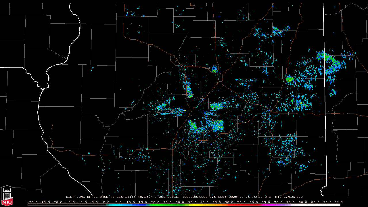Click the 2025-12-05 16:20 UTC timestamp
Screen dimensions: 368x207
click(x=250, y=197)
